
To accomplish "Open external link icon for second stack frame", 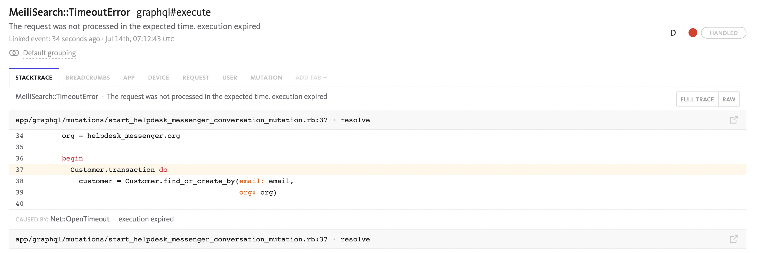I will 733,239.
